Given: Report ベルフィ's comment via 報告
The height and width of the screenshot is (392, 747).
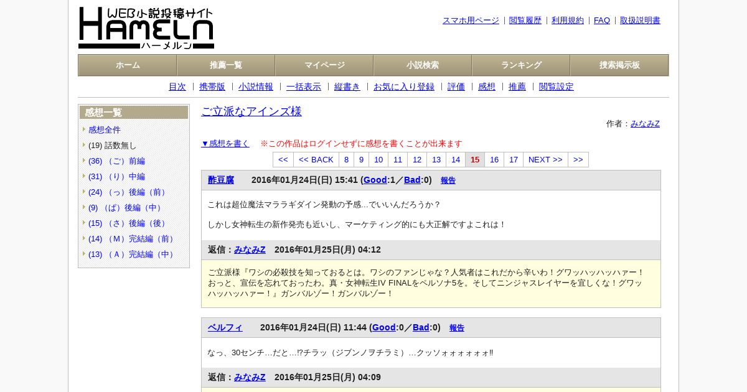Looking at the screenshot, I should tap(457, 328).
